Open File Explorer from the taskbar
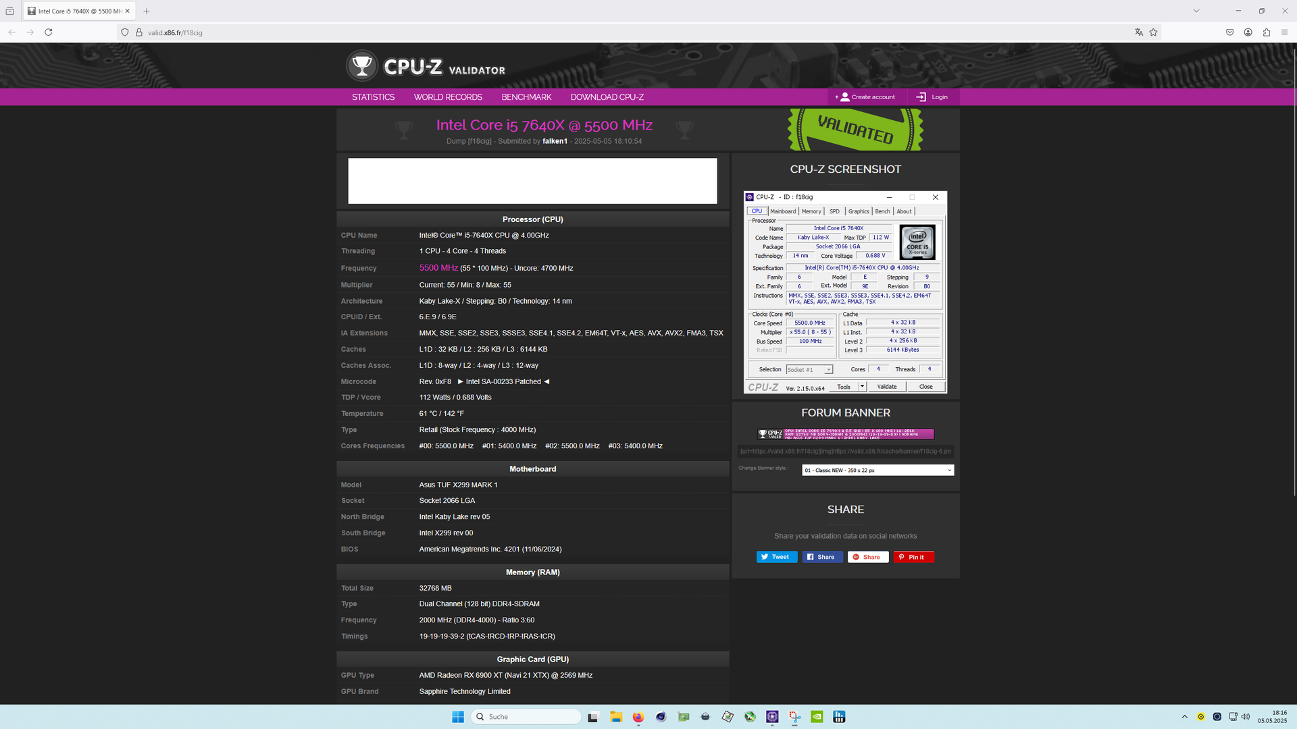 (x=616, y=717)
